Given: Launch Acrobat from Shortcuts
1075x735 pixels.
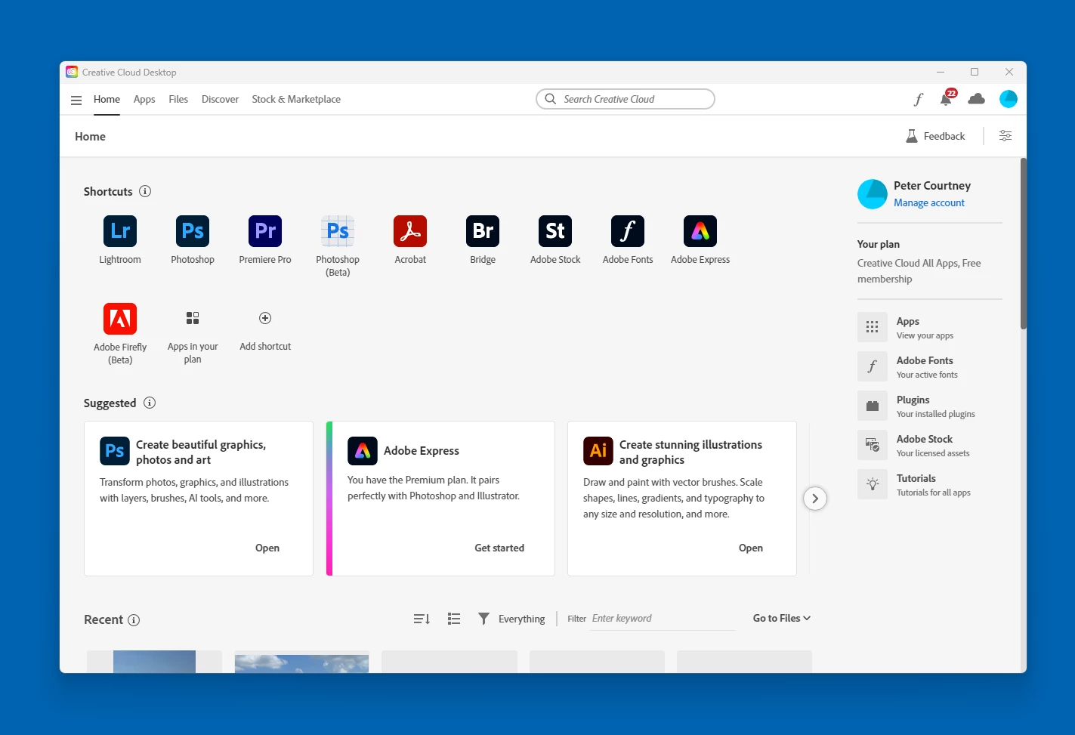Looking at the screenshot, I should click(x=410, y=231).
